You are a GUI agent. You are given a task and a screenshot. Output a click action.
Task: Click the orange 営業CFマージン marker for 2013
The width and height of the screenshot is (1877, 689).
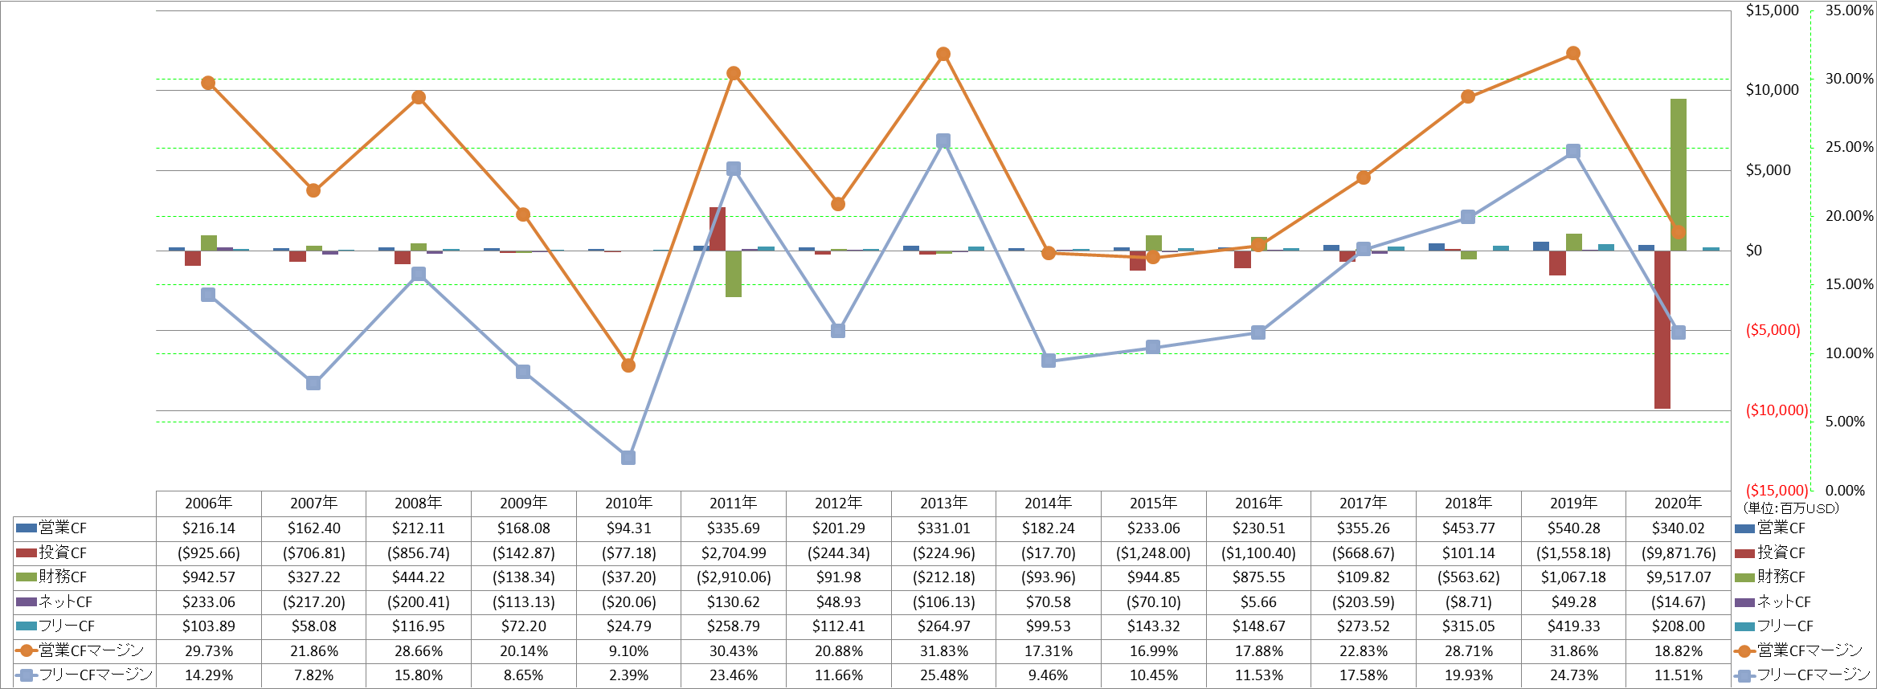[944, 54]
